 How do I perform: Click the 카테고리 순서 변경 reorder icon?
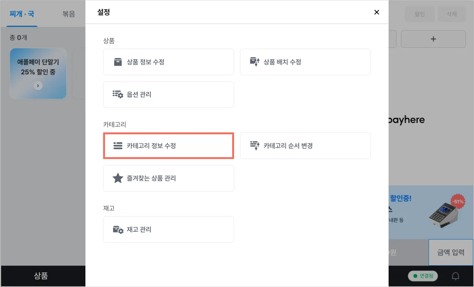point(255,146)
